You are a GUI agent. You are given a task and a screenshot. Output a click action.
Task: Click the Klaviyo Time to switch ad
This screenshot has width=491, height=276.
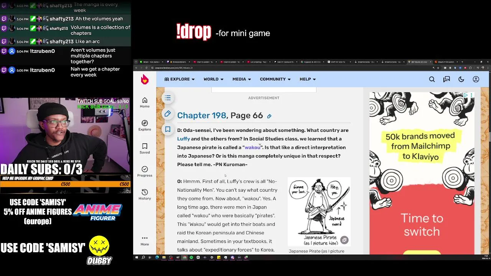[422, 174]
